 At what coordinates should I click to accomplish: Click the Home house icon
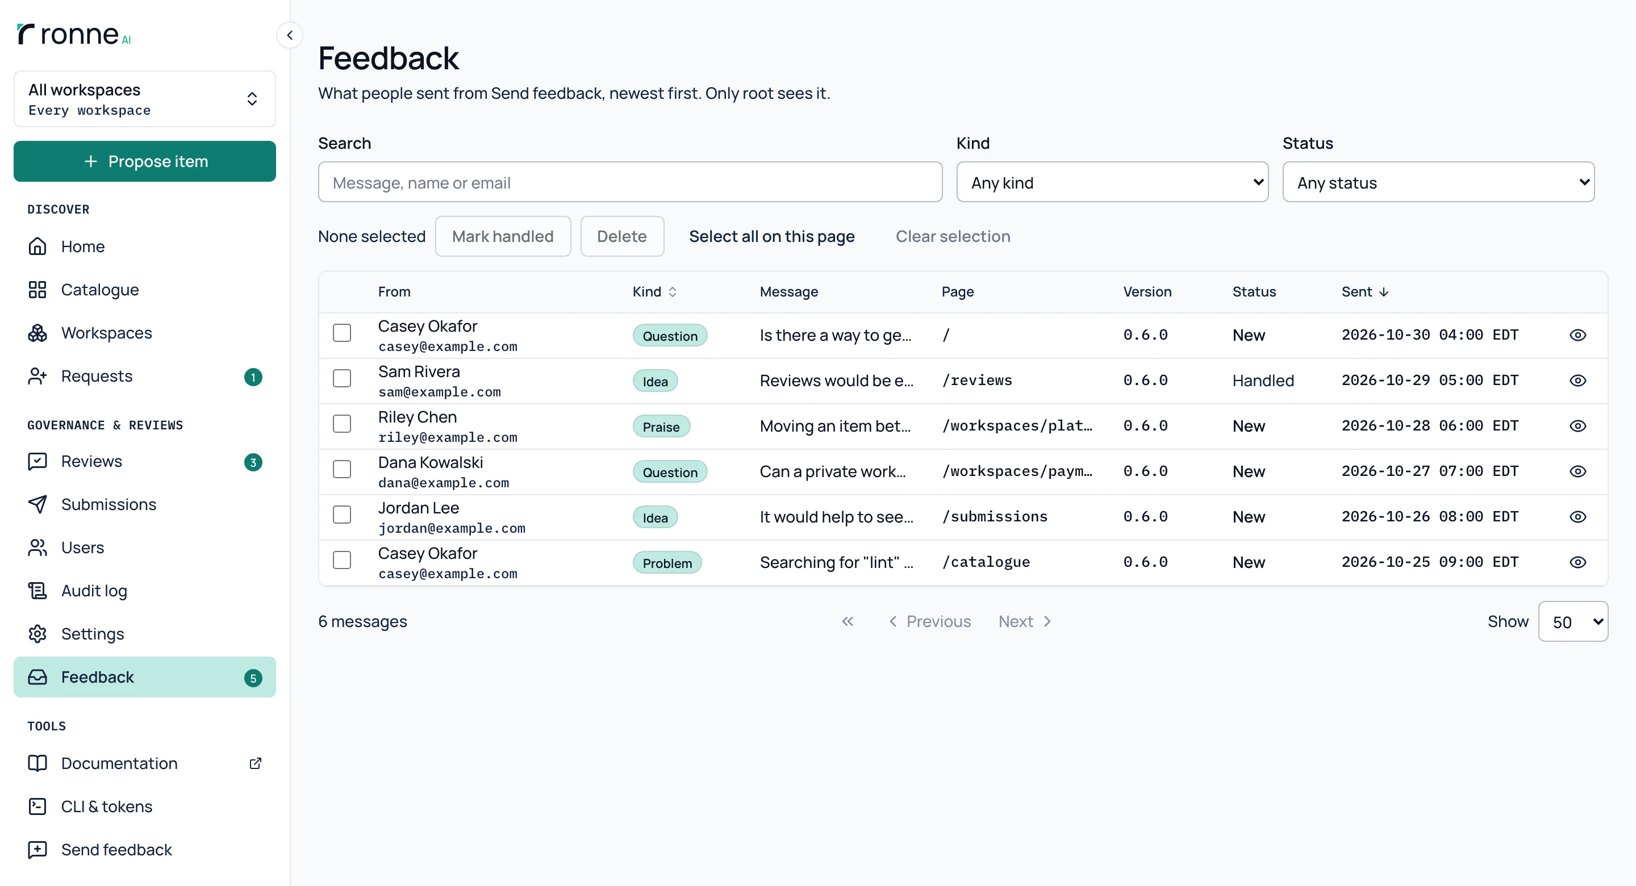(37, 246)
